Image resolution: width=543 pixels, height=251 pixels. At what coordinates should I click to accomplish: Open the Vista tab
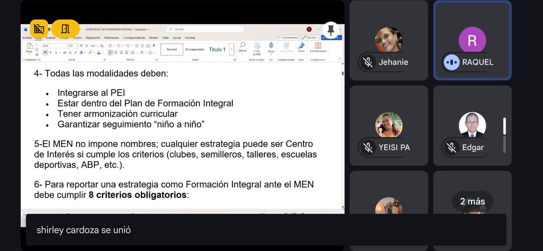165,38
